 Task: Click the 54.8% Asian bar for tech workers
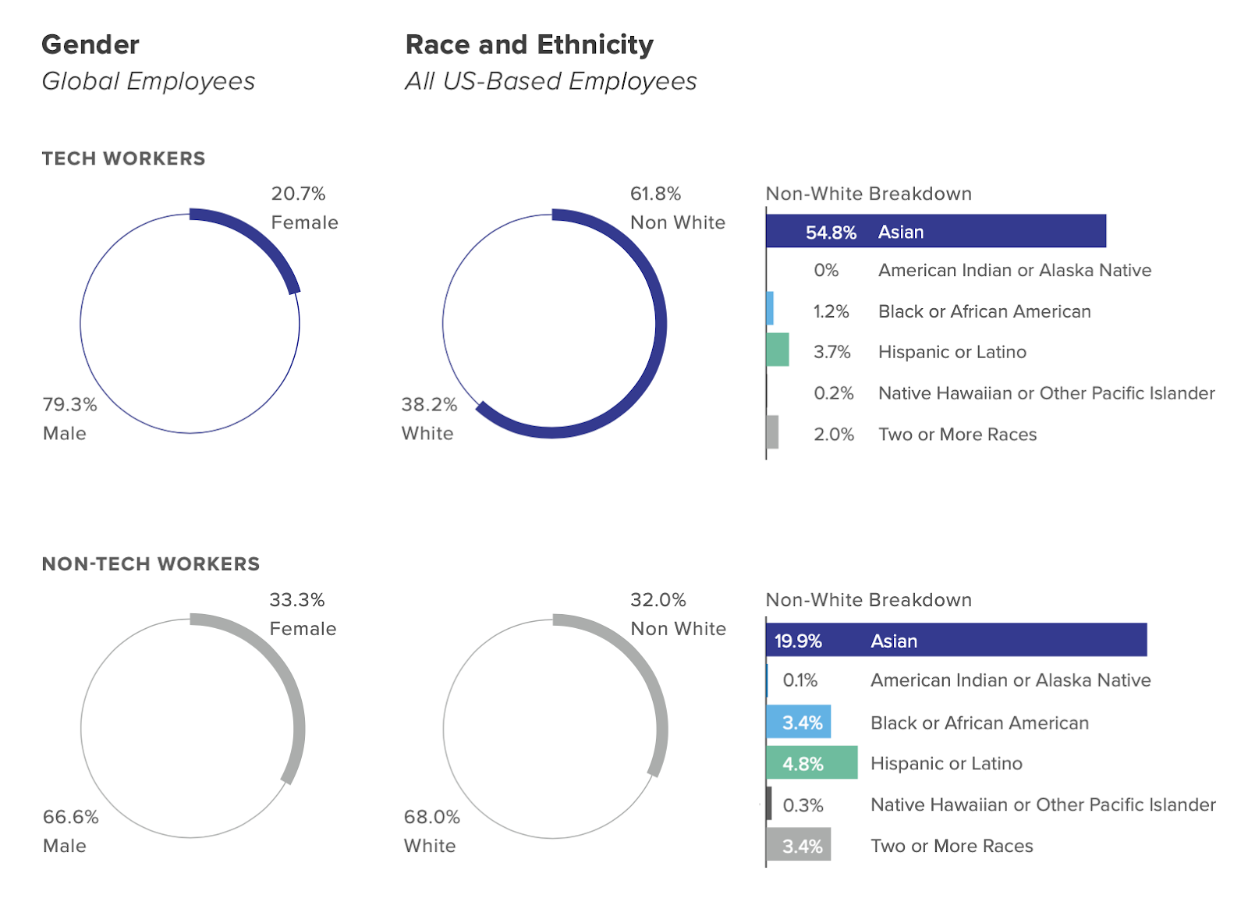(936, 231)
